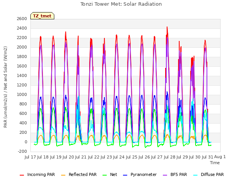243x182 pixels.
Task: Click the Incoming PAR red legend swatch
Action: [x=22, y=175]
